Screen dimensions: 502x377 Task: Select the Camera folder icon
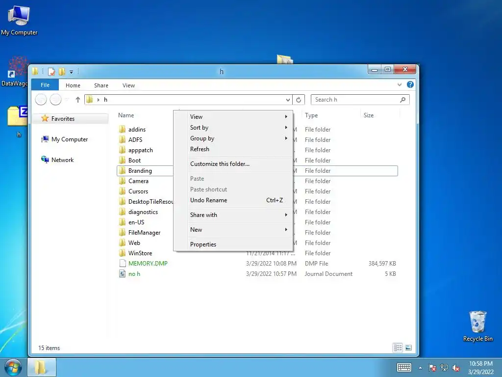[x=122, y=181]
